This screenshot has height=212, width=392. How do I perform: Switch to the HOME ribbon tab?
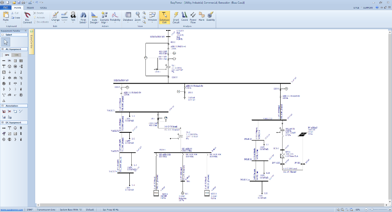click(x=18, y=8)
